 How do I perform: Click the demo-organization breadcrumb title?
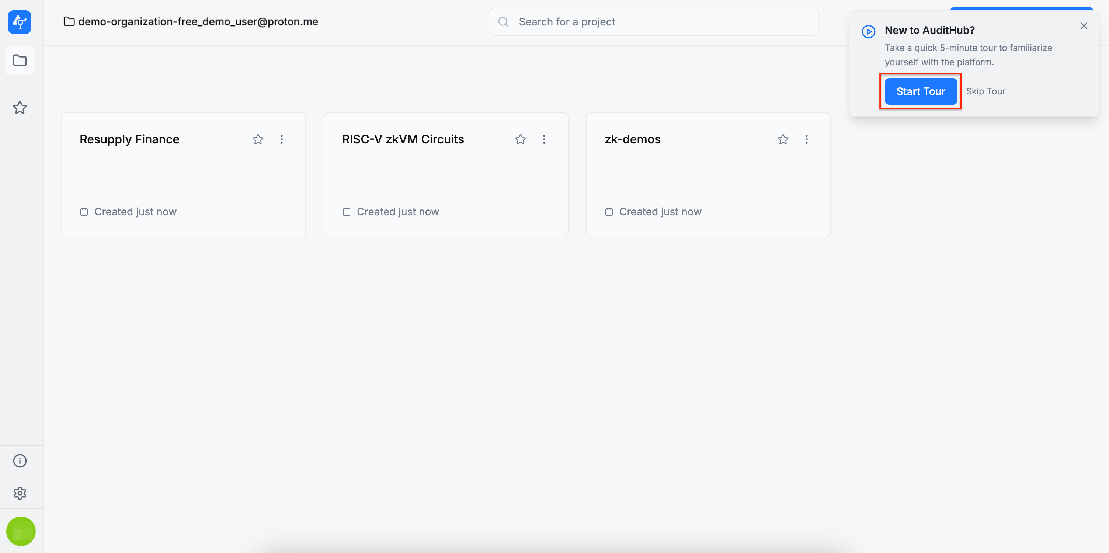point(198,21)
